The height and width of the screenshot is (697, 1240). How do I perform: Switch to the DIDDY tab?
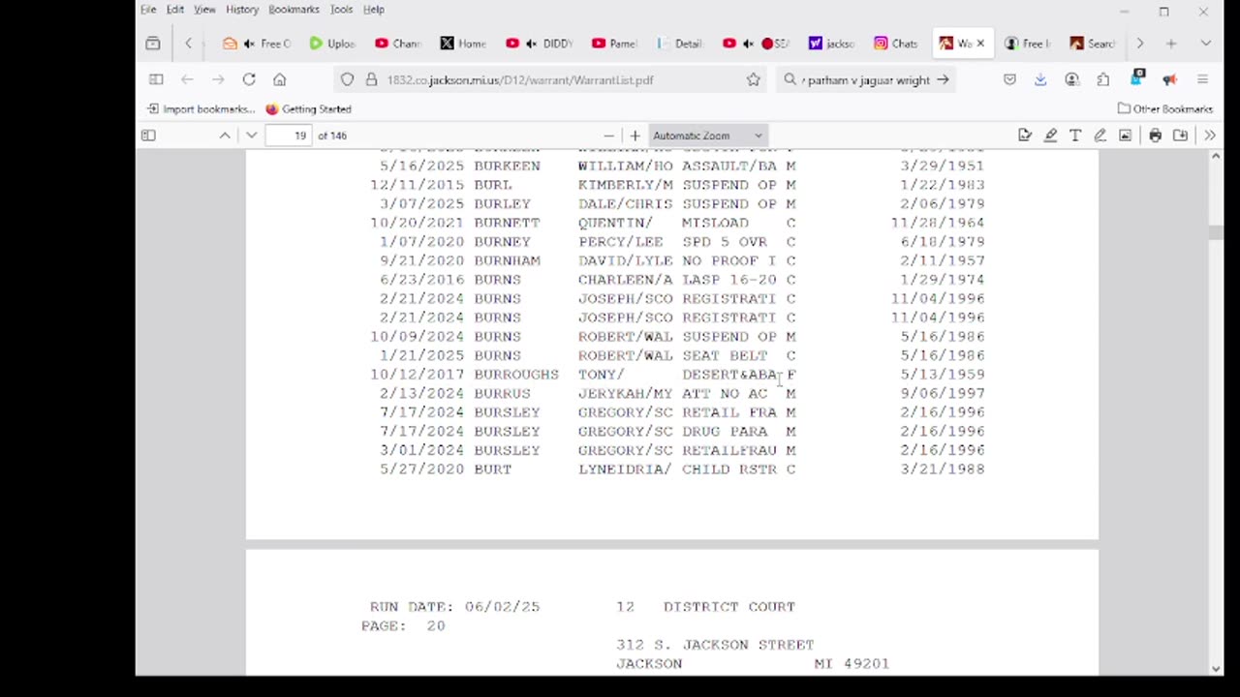[x=540, y=44]
